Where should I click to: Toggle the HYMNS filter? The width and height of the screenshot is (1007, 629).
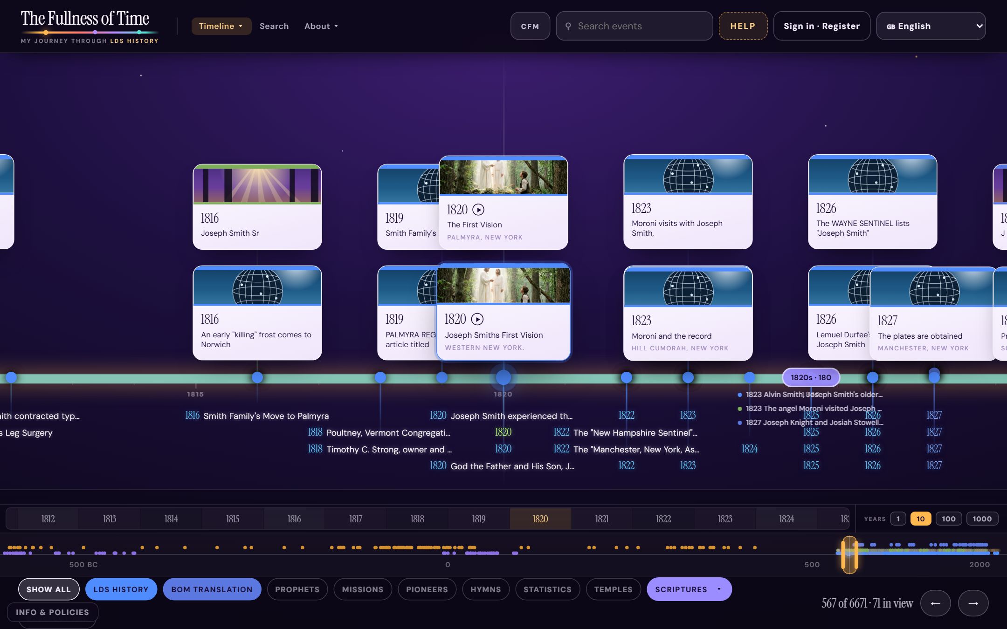coord(485,589)
